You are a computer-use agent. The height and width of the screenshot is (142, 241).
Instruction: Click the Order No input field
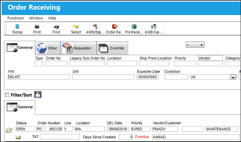[x=56, y=63]
